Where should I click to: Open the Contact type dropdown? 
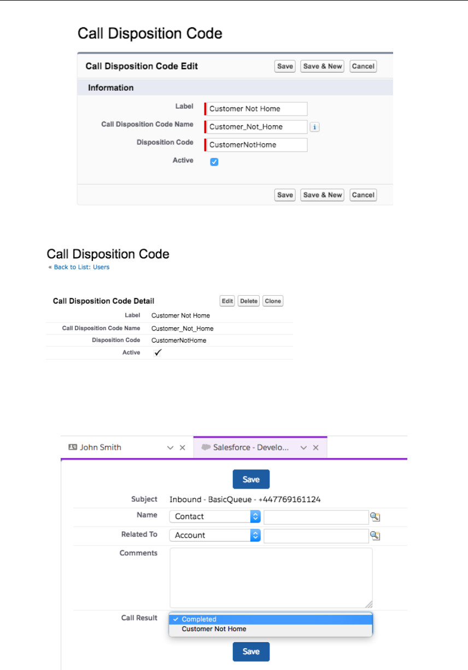pos(215,516)
